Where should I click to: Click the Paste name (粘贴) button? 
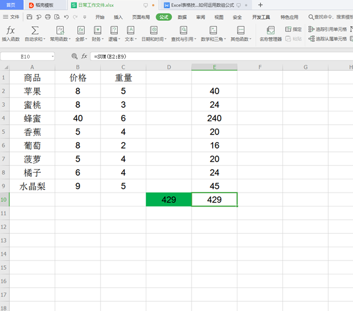[x=293, y=39]
